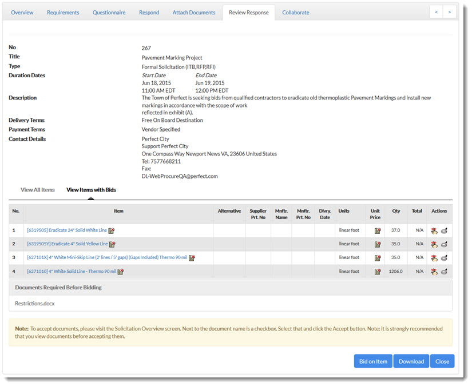Click the Unit Price column header
472x386 pixels.
[375, 214]
